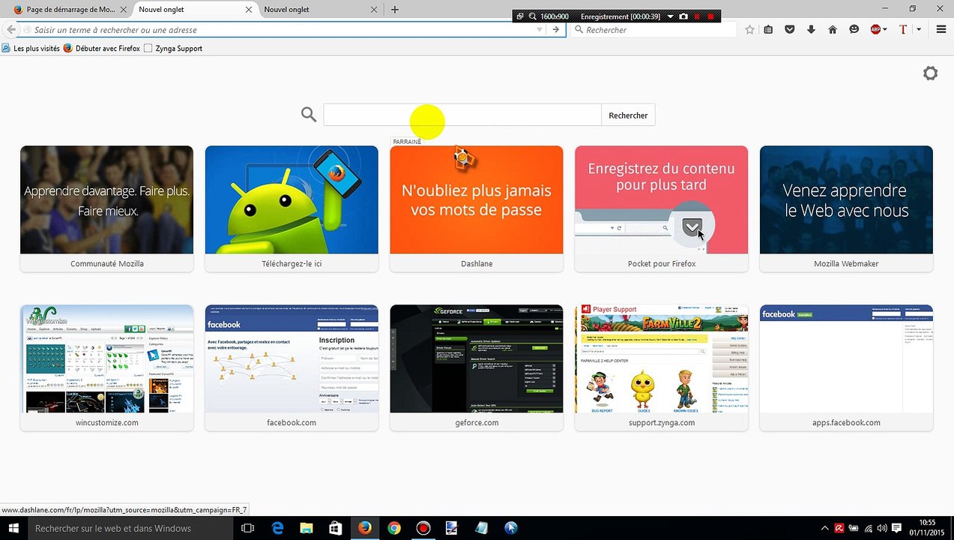Click the red recorder taskbar icon
Viewport: 954px width, 540px height.
(x=423, y=528)
